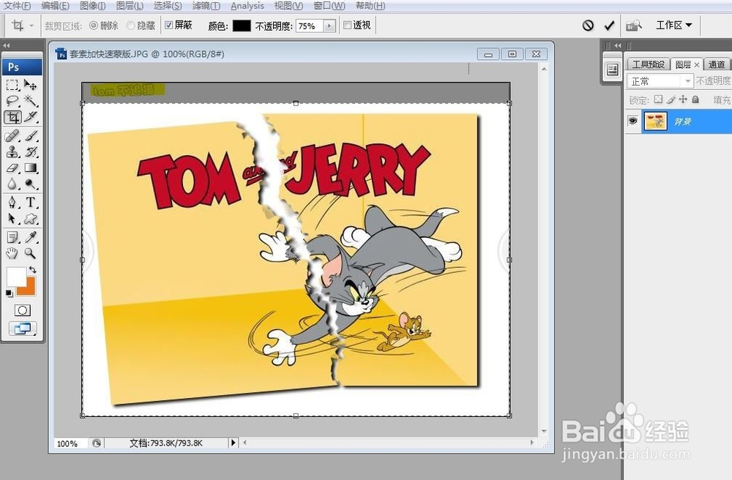
Task: Select the Pen tool
Action: coord(12,202)
